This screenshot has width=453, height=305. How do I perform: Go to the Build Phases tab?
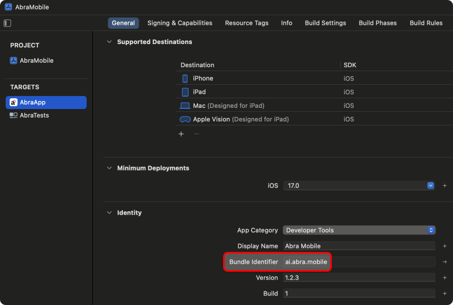coord(378,23)
